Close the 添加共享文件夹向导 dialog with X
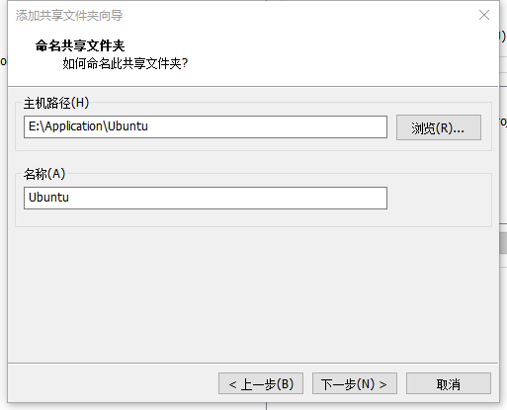 pos(484,15)
